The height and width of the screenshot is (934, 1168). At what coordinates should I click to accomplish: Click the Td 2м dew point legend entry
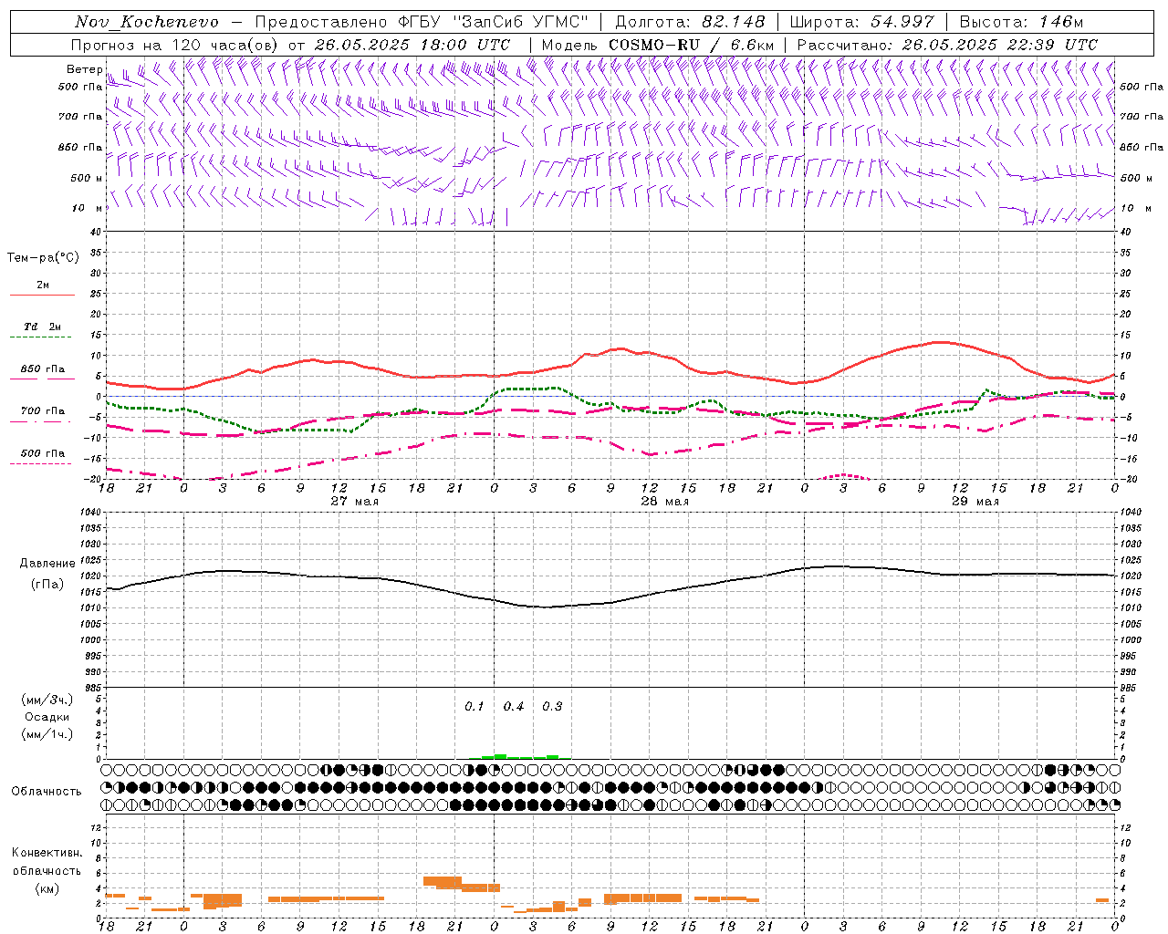43,327
